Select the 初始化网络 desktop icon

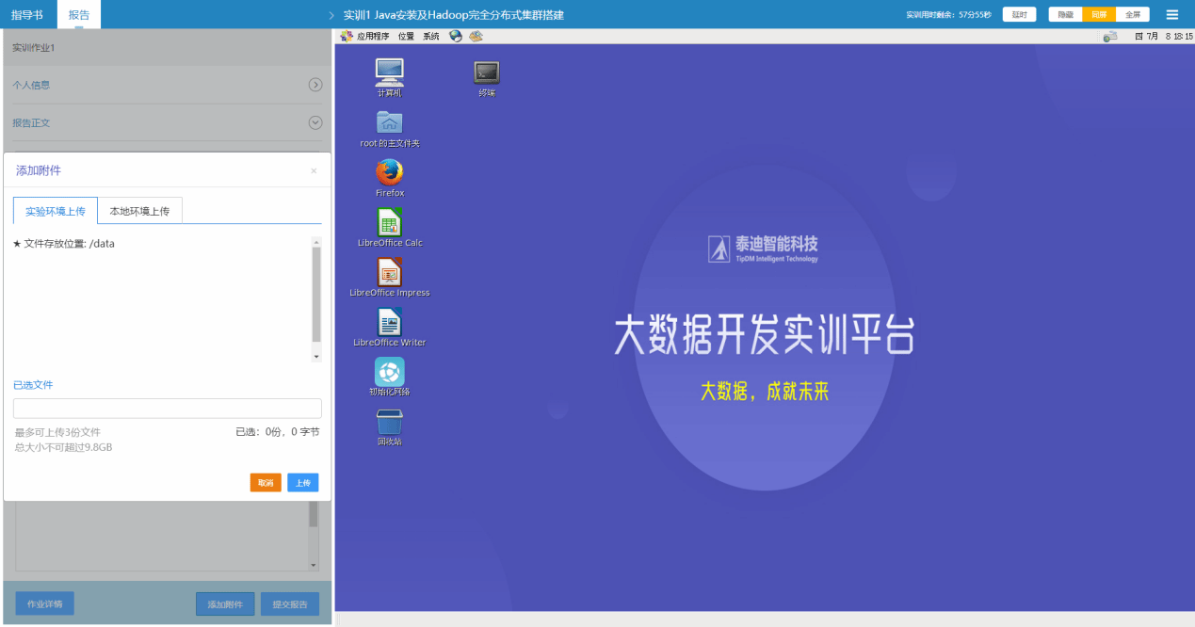click(390, 377)
